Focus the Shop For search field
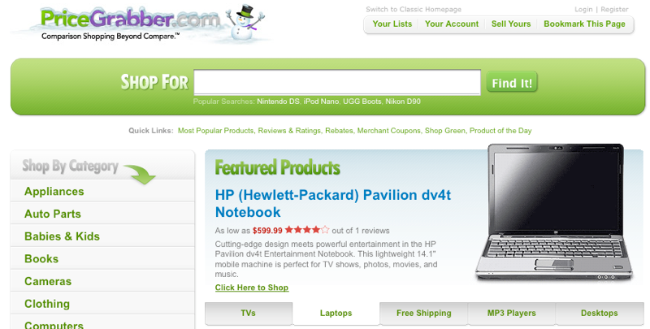The height and width of the screenshot is (329, 650). point(337,82)
